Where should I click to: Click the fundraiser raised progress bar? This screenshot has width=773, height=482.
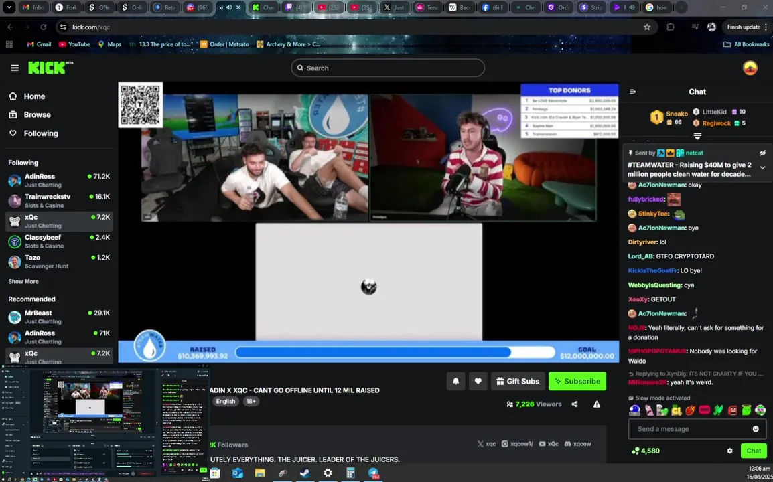pyautogui.click(x=395, y=352)
